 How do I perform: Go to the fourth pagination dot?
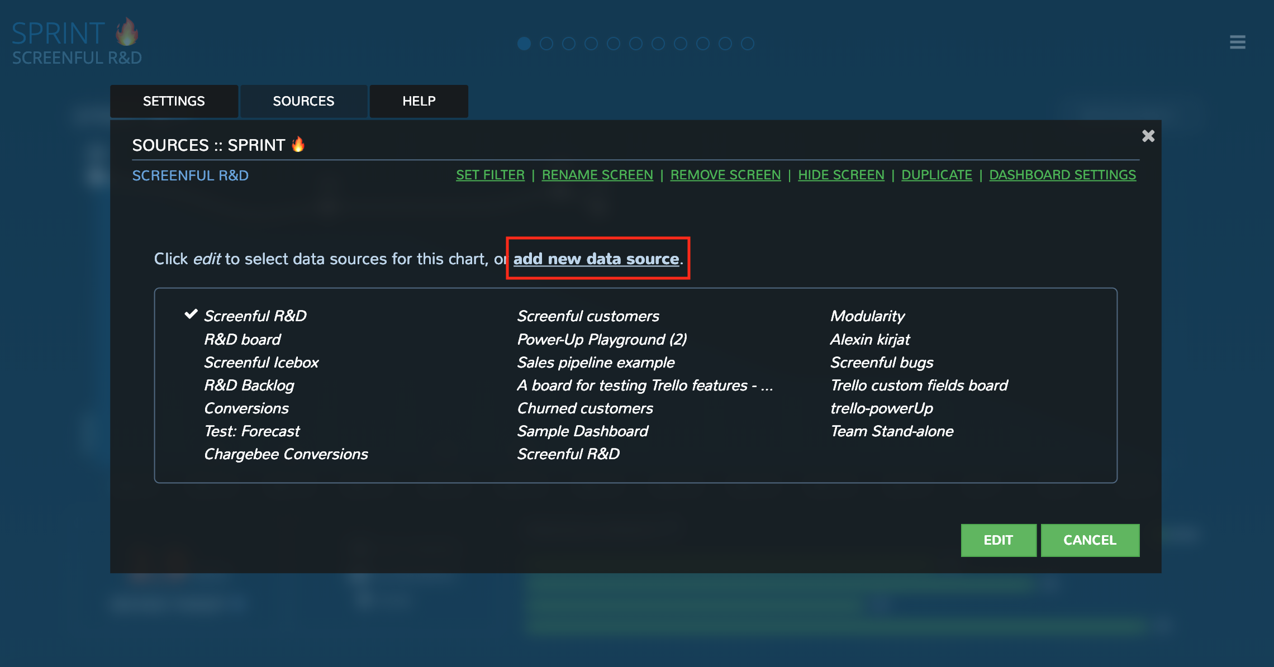point(591,44)
